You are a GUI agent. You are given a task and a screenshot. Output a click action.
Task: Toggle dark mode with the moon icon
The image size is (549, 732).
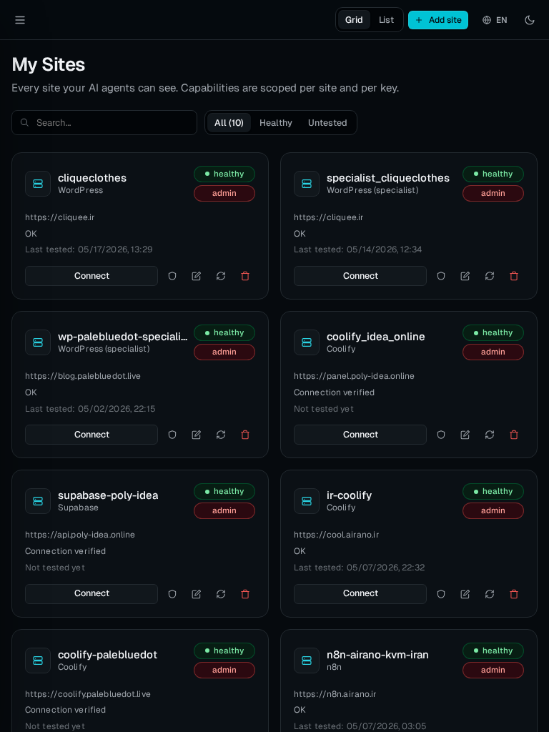(x=530, y=20)
